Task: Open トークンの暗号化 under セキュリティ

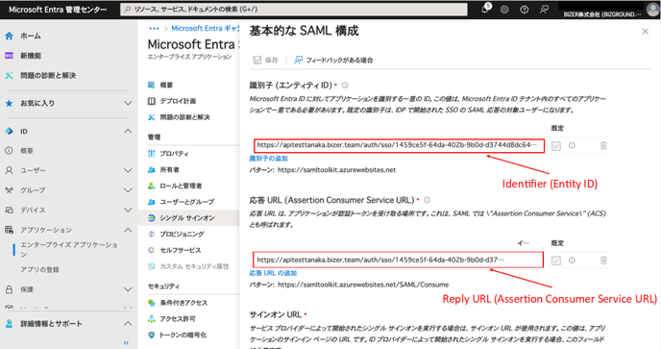Action: [x=183, y=336]
